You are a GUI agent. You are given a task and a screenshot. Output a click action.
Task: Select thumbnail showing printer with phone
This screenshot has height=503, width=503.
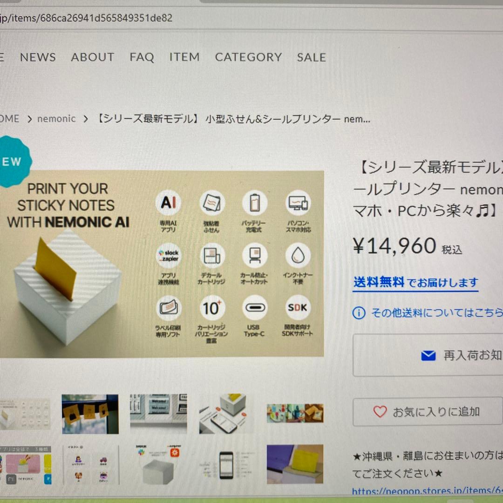226,414
